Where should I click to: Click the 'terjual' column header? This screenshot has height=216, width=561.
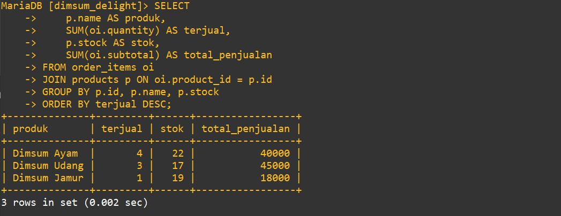(122, 129)
